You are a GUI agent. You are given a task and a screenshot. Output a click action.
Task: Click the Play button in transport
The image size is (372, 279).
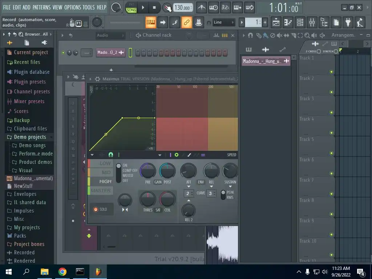tap(143, 8)
